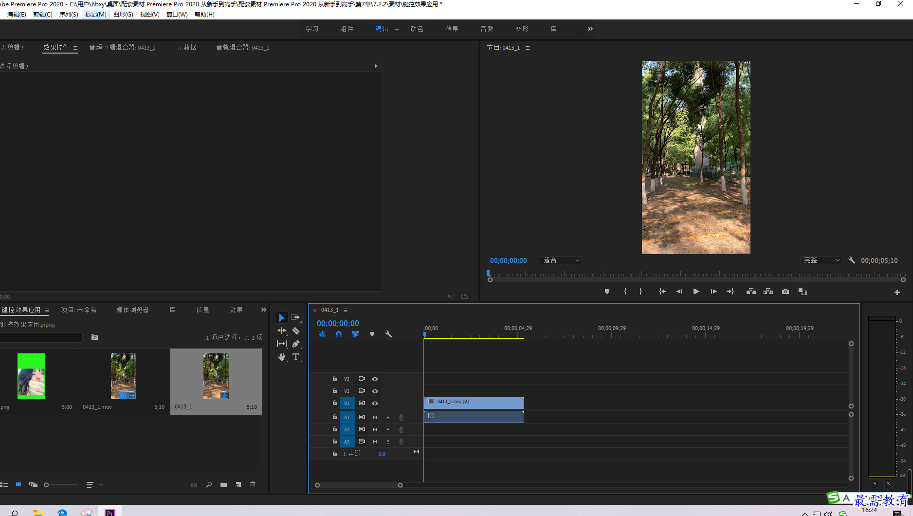Select the Hand tool
This screenshot has height=516, width=913.
point(282,357)
